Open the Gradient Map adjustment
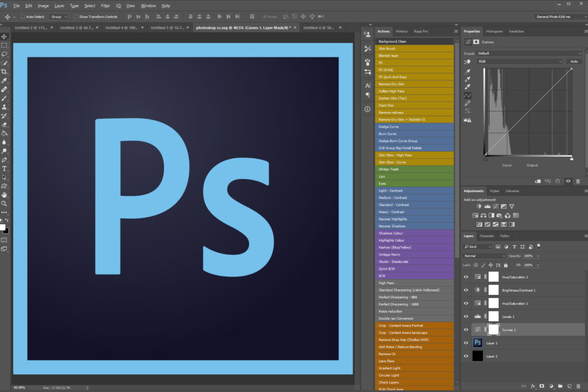 click(x=511, y=224)
